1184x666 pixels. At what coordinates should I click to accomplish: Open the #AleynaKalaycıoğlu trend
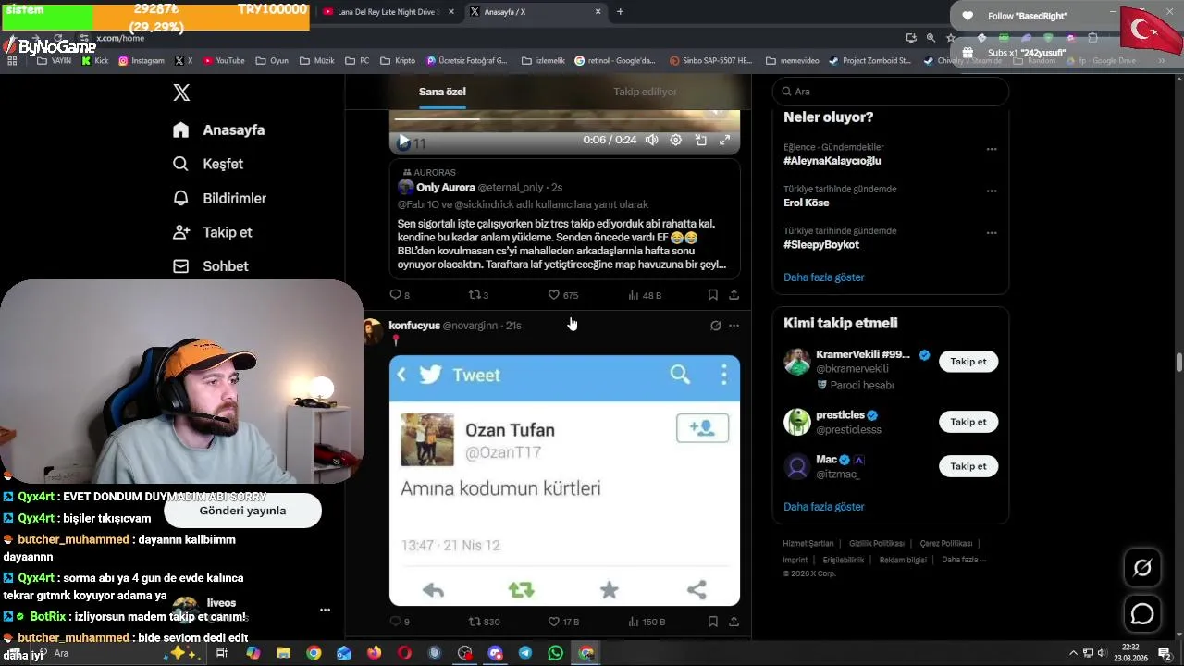(x=832, y=161)
